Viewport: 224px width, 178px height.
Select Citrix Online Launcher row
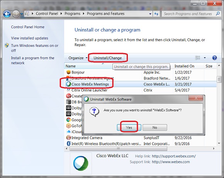[x=141, y=90]
